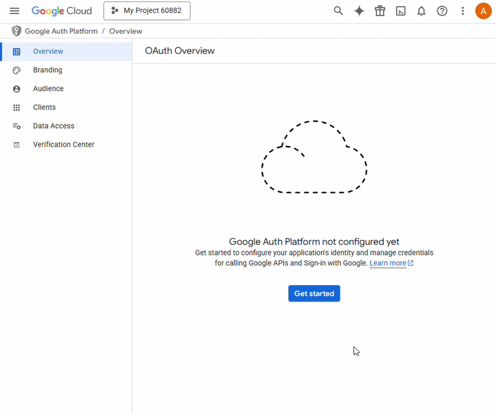The image size is (496, 413).
Task: Click the help question mark icon
Action: [x=442, y=11]
